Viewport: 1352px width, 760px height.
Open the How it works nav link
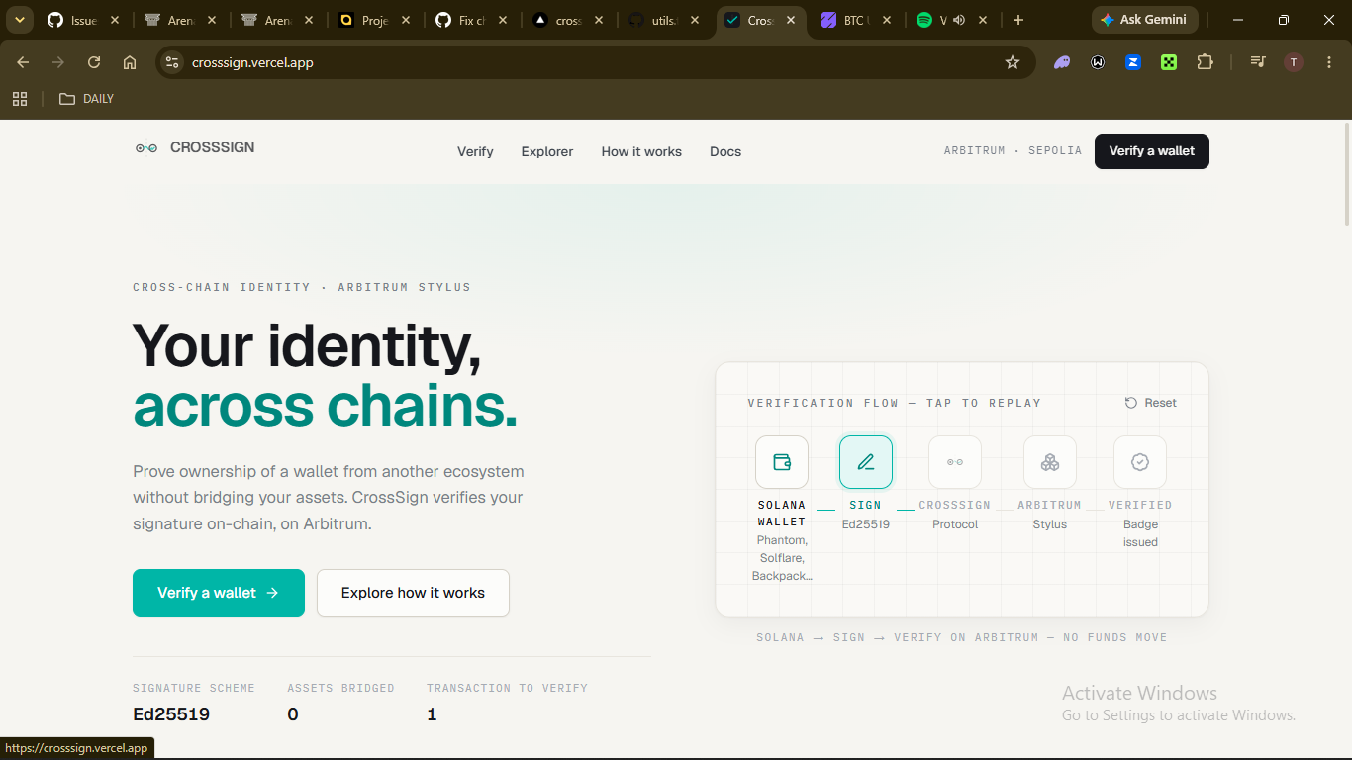pos(641,151)
